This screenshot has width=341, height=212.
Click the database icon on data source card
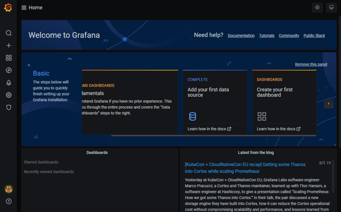point(193,116)
